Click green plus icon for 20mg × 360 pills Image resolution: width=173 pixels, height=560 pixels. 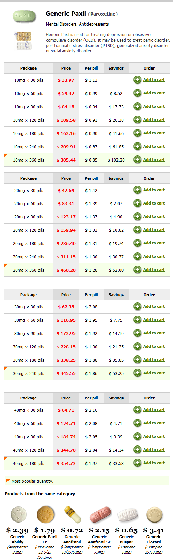[x=137, y=270]
